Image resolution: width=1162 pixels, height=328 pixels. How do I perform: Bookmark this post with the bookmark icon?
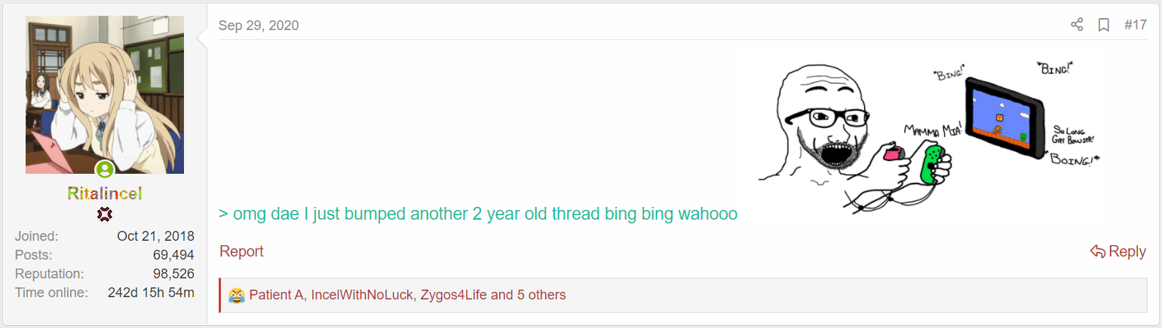[1103, 25]
